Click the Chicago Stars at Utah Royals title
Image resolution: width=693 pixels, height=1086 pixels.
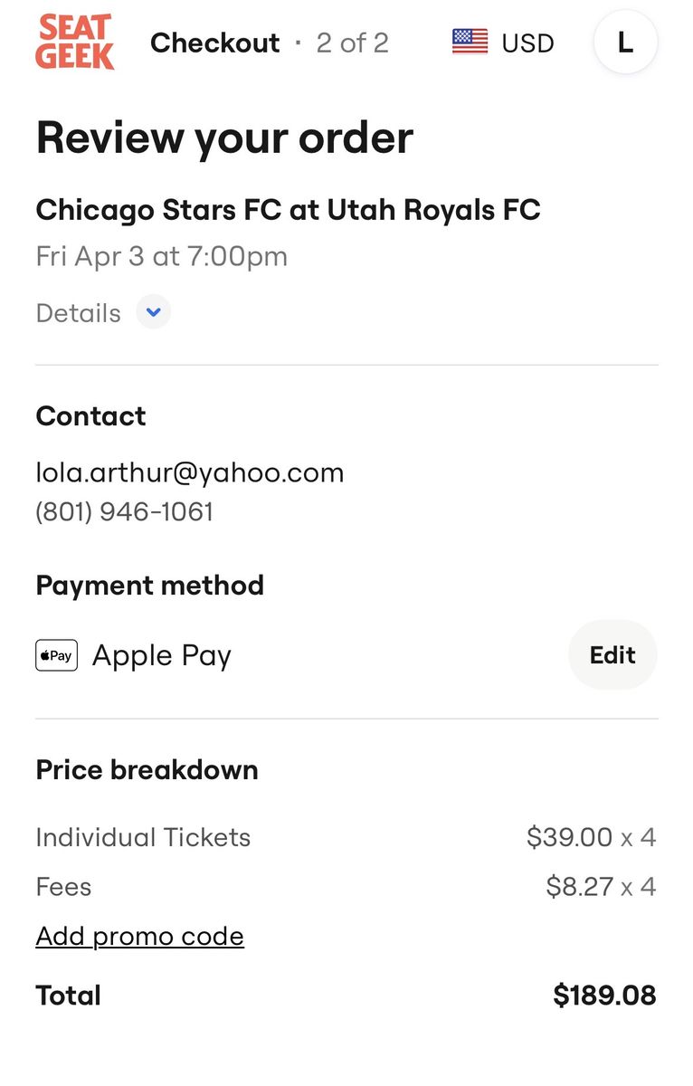click(x=288, y=210)
